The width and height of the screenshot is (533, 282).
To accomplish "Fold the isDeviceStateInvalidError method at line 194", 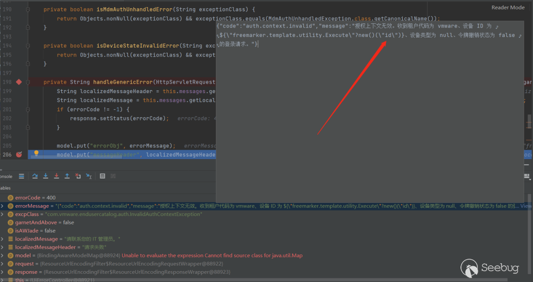I will pyautogui.click(x=28, y=46).
